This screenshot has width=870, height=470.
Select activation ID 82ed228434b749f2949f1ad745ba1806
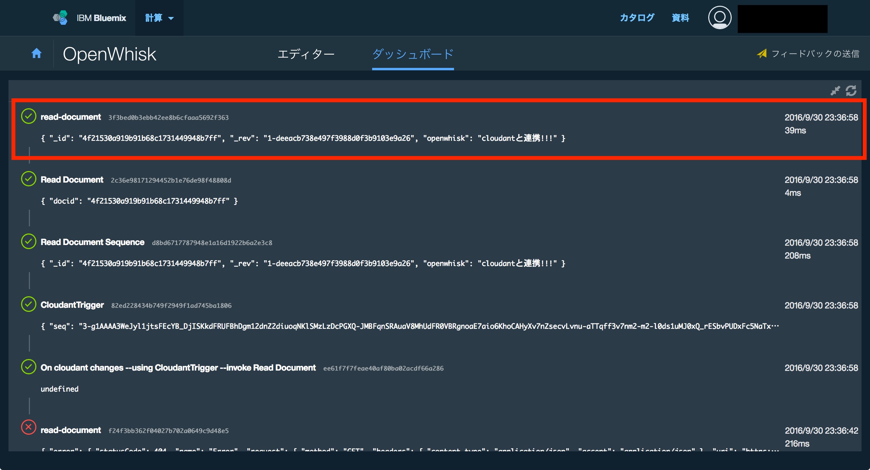point(171,305)
